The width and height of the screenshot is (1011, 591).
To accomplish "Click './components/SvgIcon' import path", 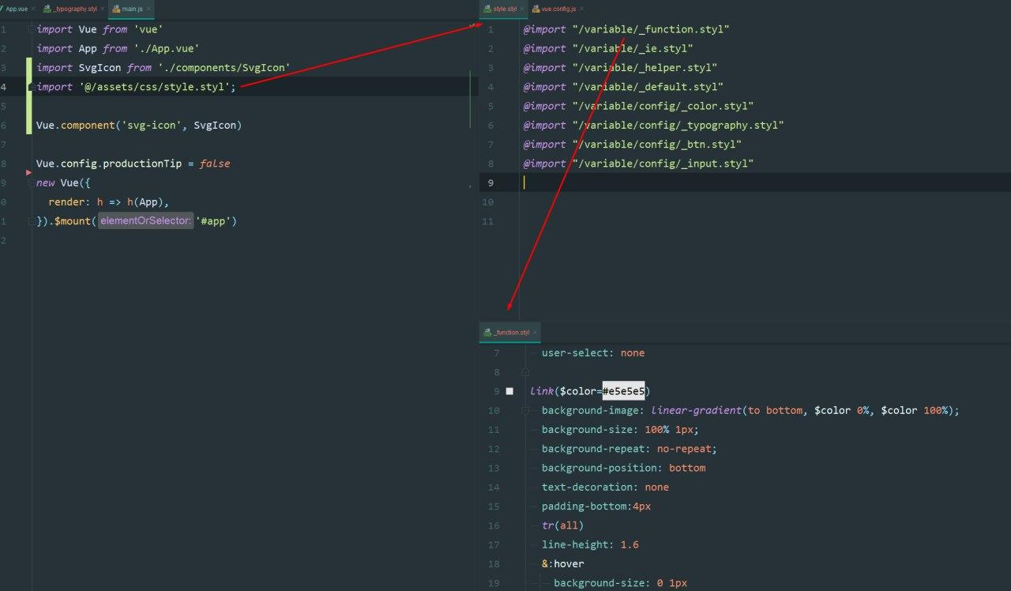I will [x=224, y=68].
